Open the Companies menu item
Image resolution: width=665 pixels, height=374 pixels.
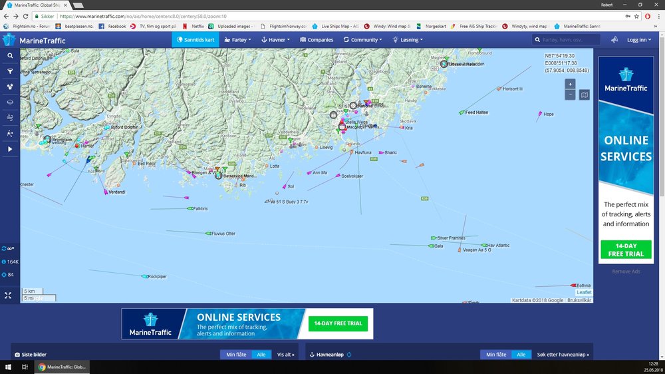(317, 39)
